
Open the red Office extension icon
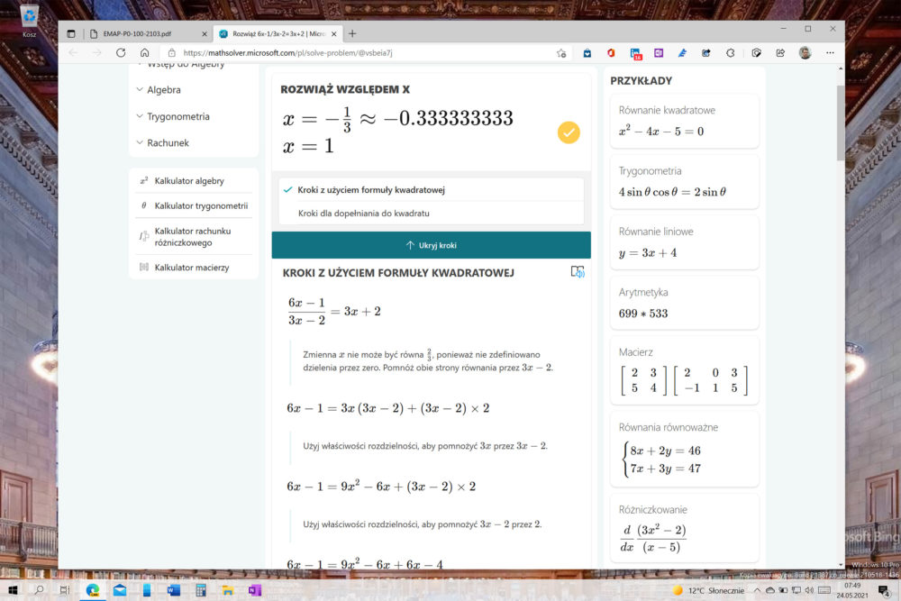click(611, 53)
